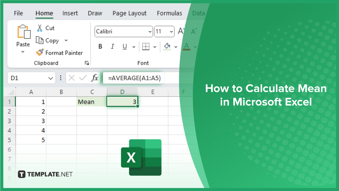
Task: Click the Cut scissors icon
Action: [x=40, y=28]
